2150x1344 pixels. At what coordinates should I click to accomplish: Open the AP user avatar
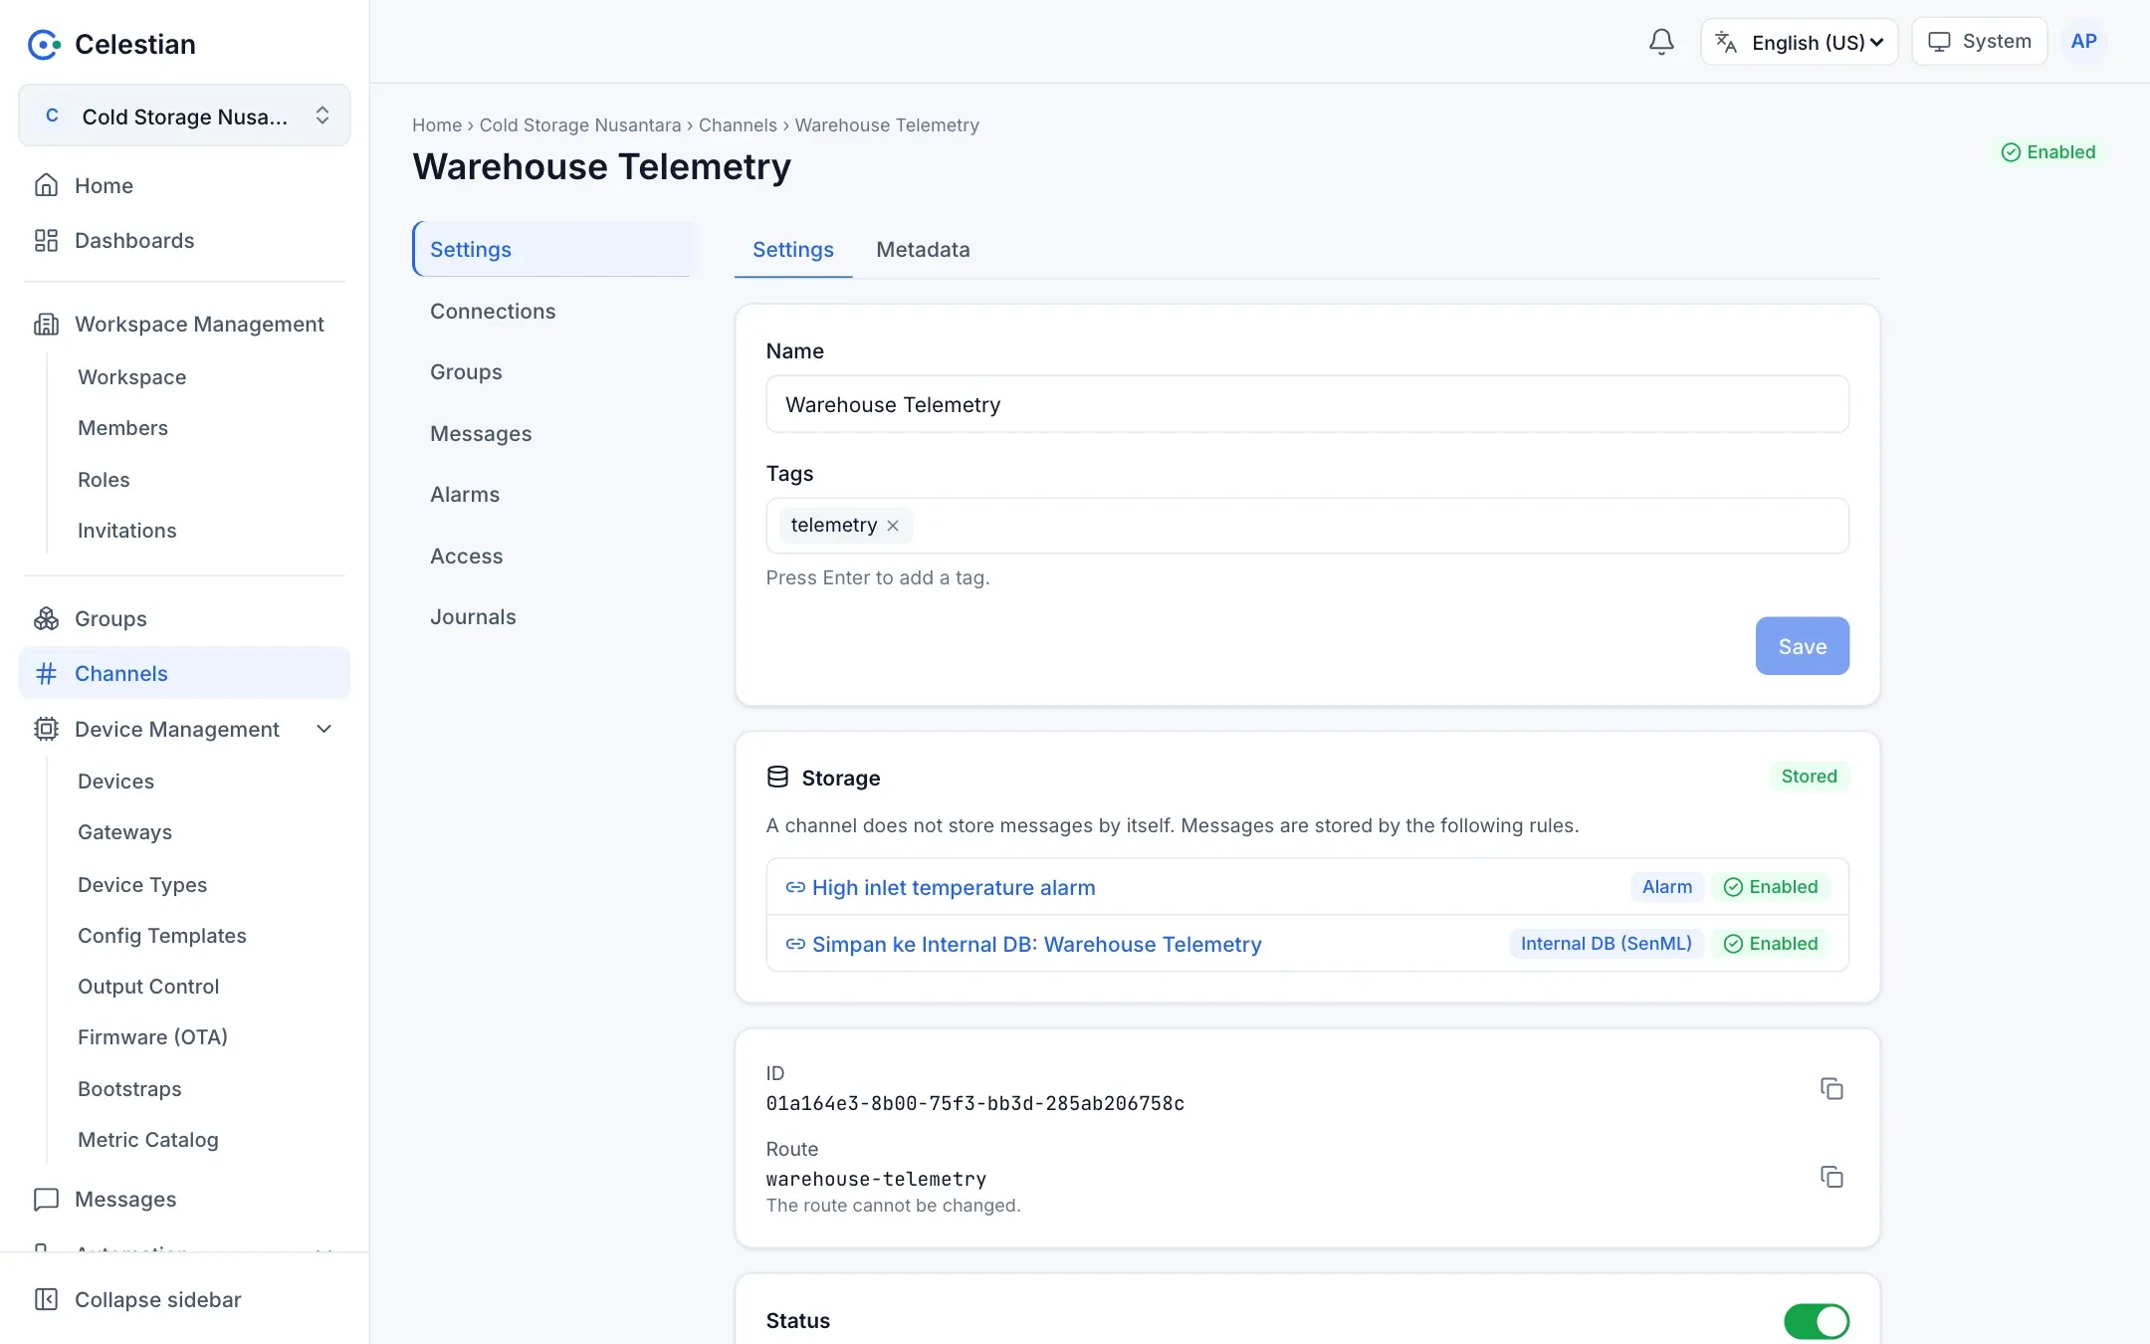(x=2083, y=42)
